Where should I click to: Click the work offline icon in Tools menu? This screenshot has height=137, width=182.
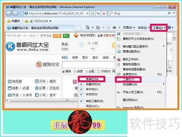(x=119, y=60)
